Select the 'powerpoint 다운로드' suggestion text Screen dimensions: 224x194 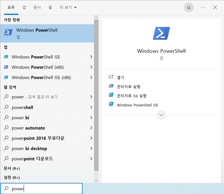pos(33,159)
